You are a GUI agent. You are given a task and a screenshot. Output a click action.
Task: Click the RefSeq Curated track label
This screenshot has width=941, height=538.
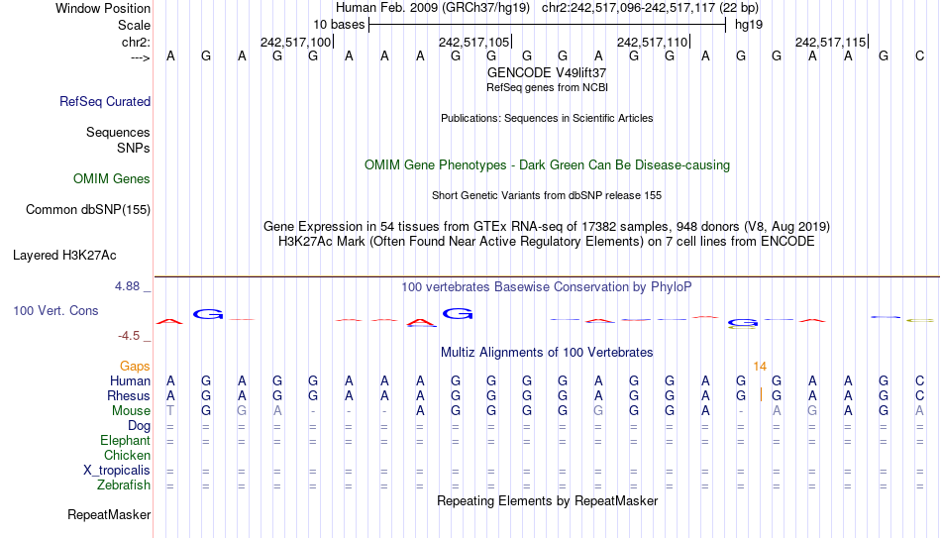[x=104, y=101]
